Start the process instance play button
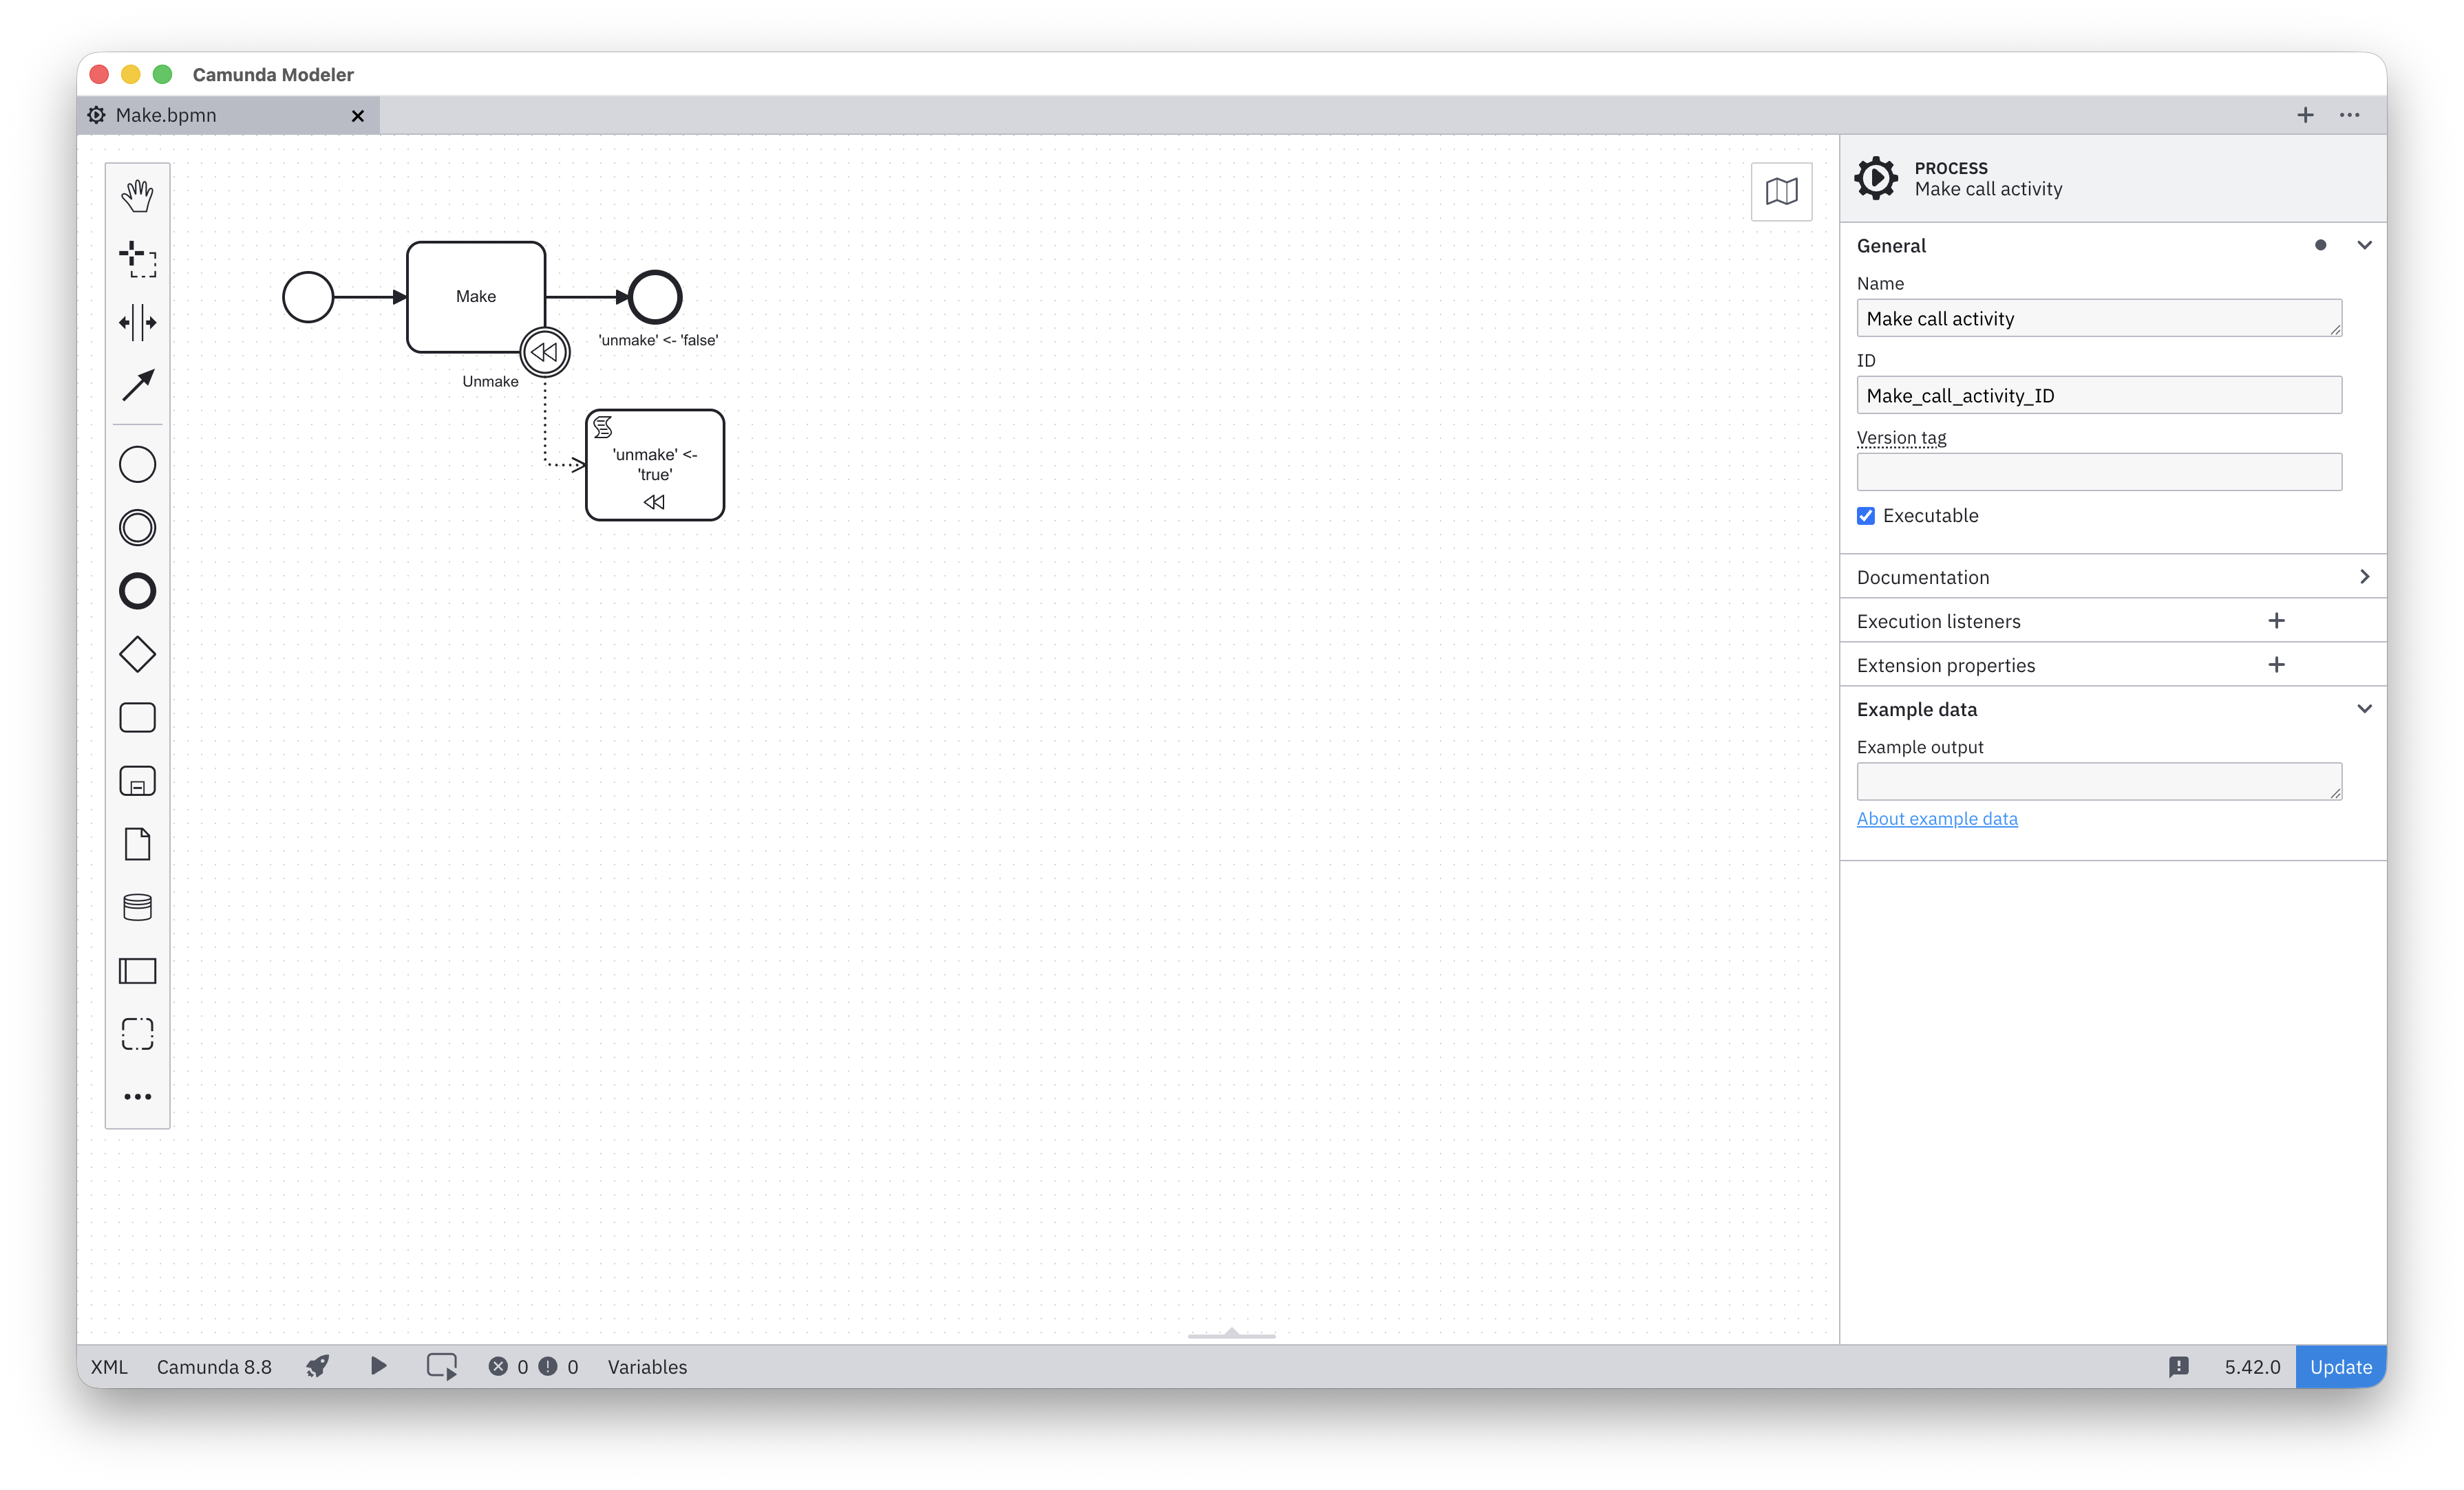This screenshot has width=2464, height=1490. (x=378, y=1366)
